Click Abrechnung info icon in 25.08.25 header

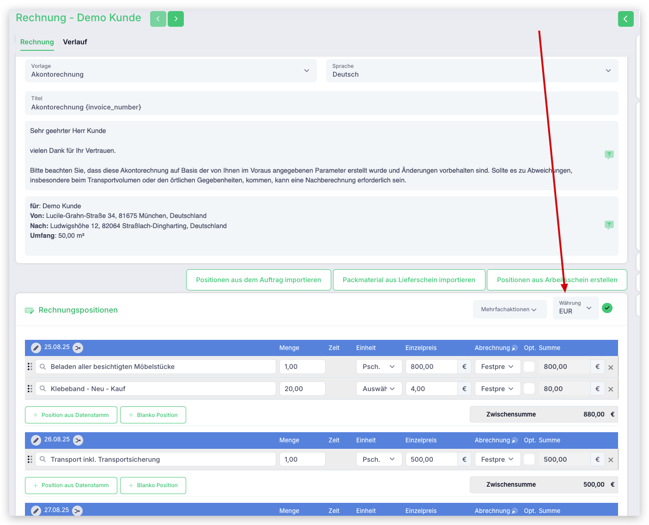(515, 348)
